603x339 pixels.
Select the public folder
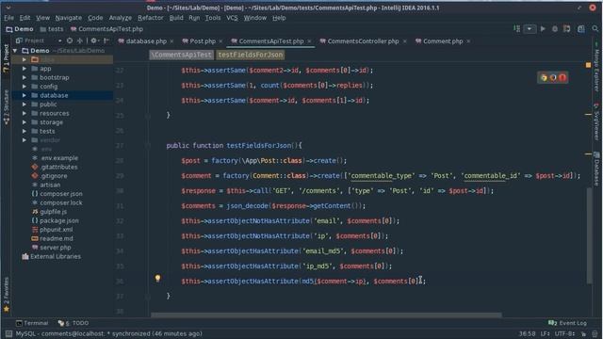48,105
